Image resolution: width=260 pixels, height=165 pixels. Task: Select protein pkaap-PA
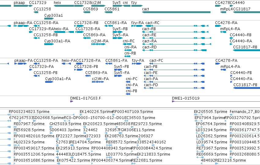tap(20, 64)
